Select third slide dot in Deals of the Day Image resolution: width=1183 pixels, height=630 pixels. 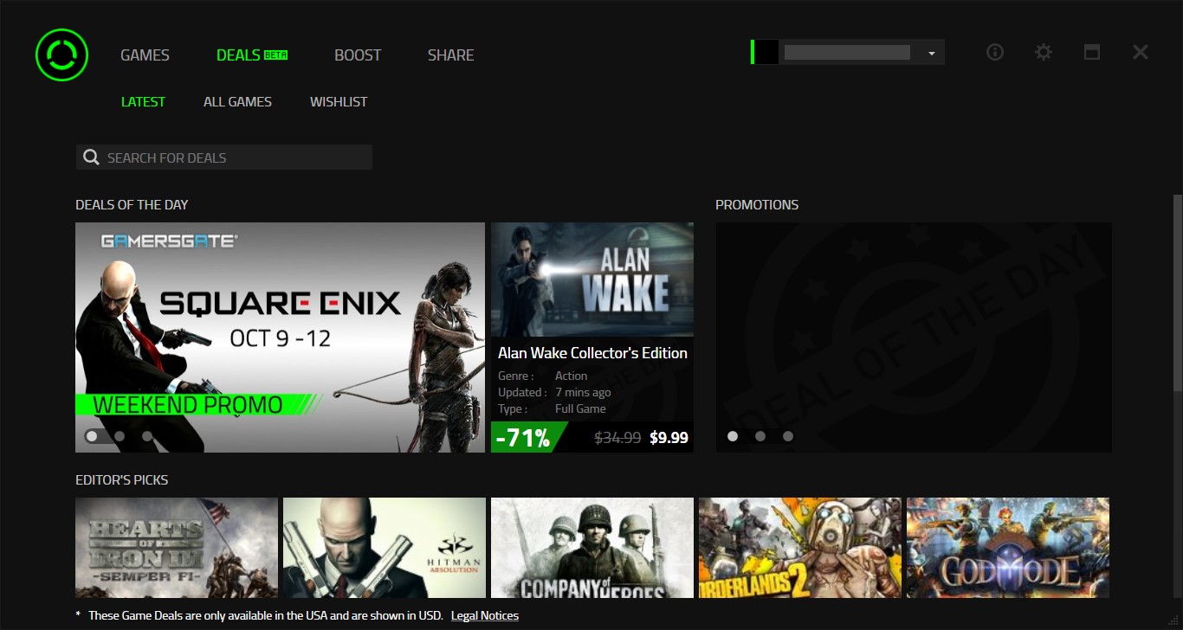[147, 436]
